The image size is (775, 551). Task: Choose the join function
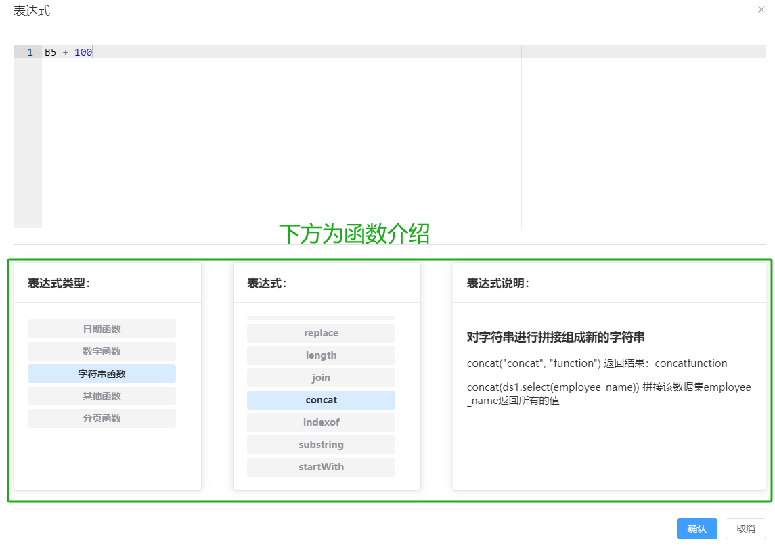pyautogui.click(x=322, y=378)
